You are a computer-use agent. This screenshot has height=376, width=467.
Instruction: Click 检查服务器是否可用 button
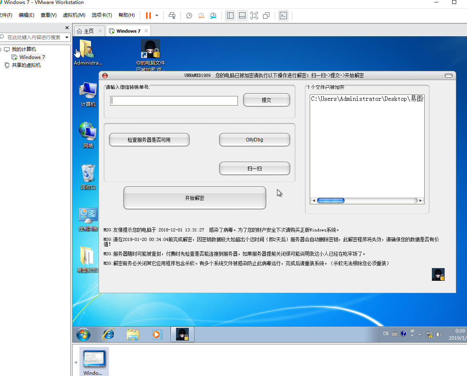click(149, 140)
